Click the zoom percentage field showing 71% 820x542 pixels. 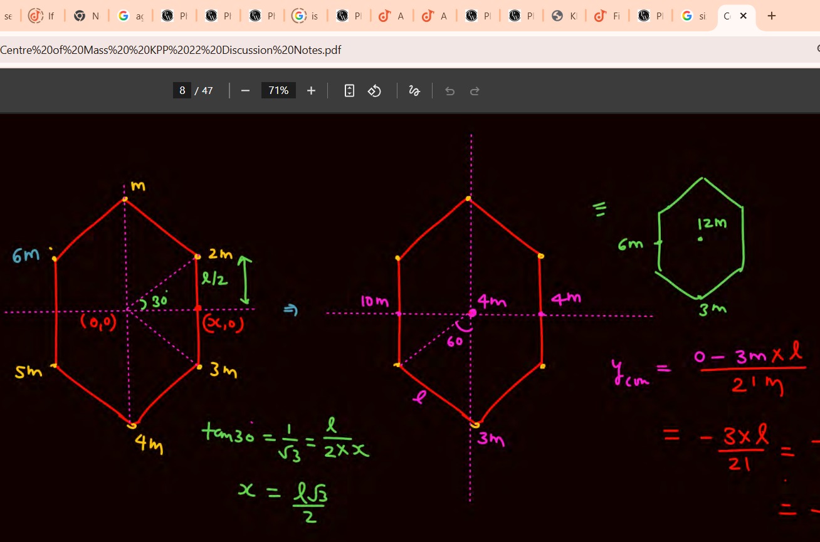(278, 90)
